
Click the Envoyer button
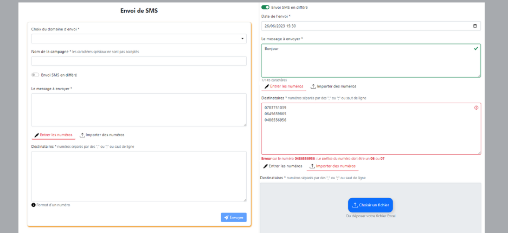click(x=234, y=217)
